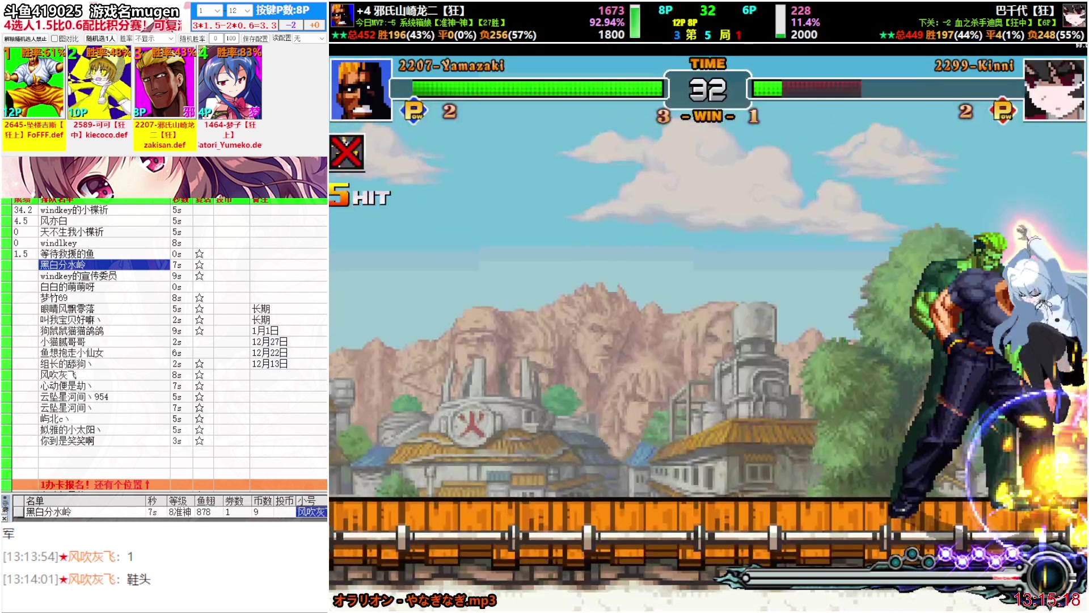Screen dimensions: 1089x613
Task: Click the star icon in 眼睛风飘零落 row
Action: (199, 309)
